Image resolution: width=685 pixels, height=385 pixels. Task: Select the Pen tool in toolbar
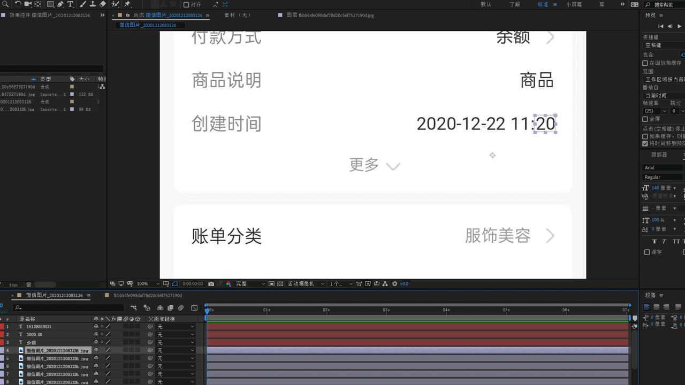[x=60, y=4]
